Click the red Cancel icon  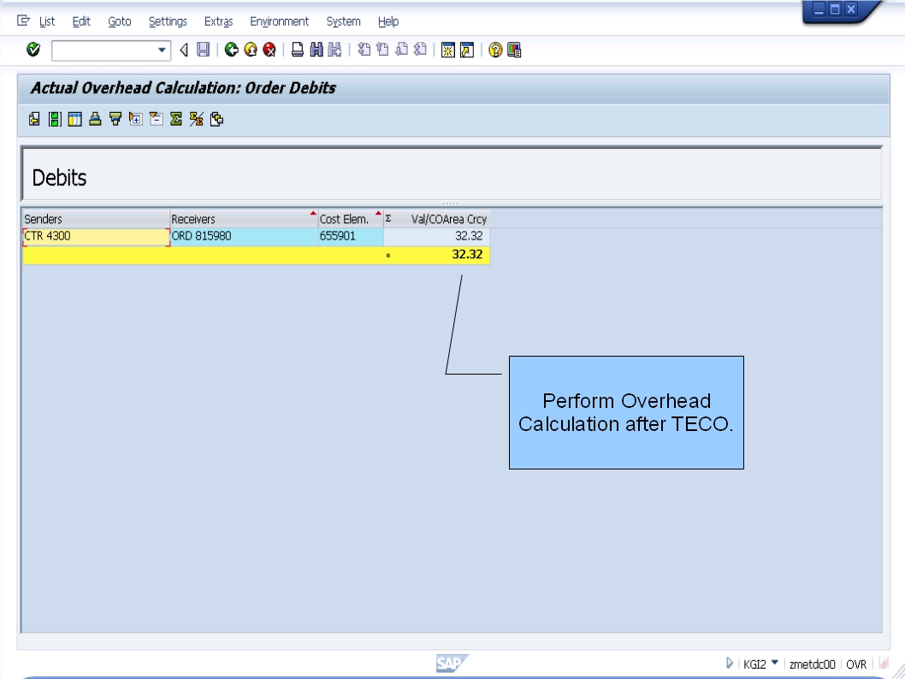click(269, 50)
